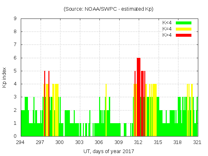Click y-axis tick label 9

(x=15, y=19)
